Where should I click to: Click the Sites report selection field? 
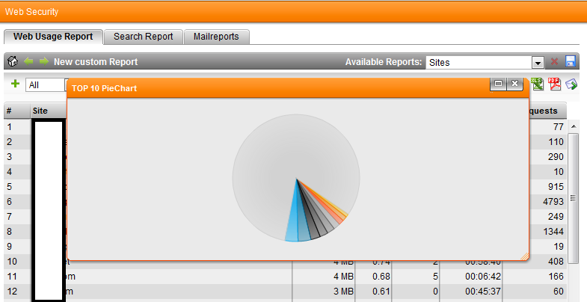tap(479, 63)
